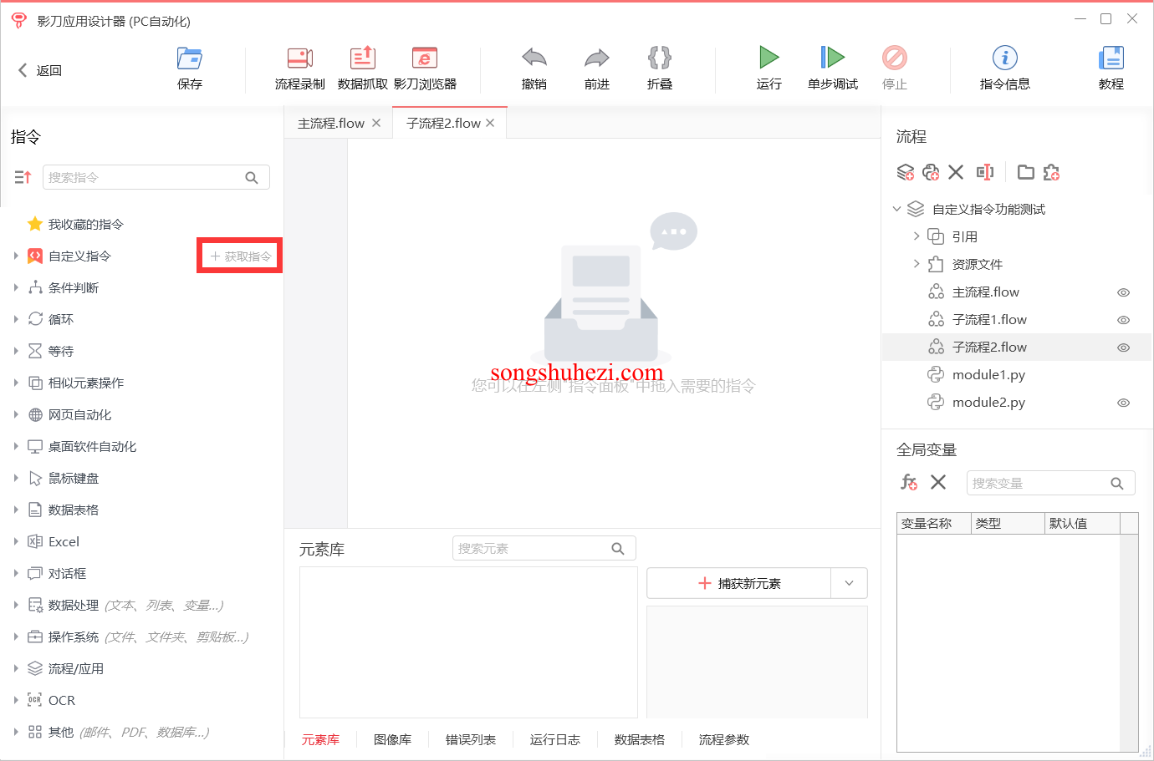Image resolution: width=1154 pixels, height=761 pixels.
Task: Expand the OCR instruction category
Action: click(16, 700)
